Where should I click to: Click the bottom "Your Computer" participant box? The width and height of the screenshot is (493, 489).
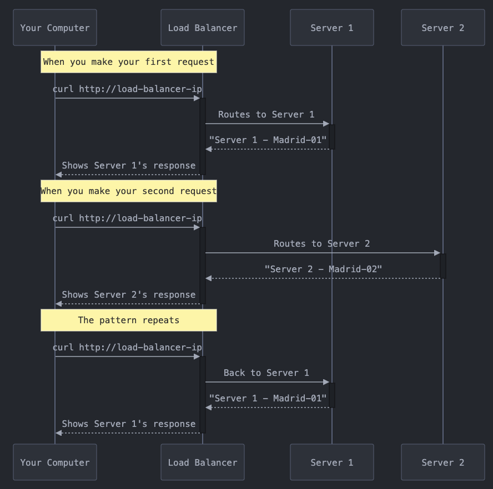55,462
